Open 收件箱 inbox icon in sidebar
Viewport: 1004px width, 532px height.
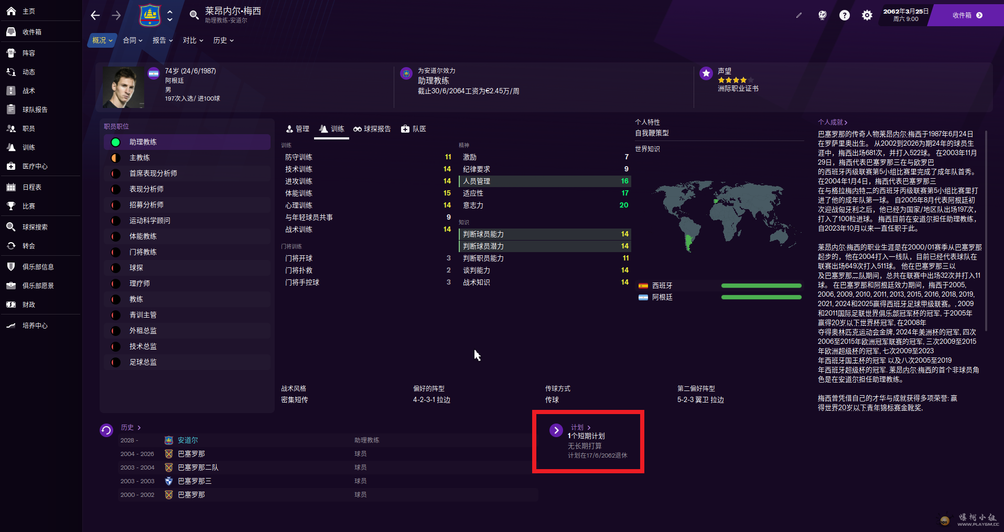click(x=11, y=32)
